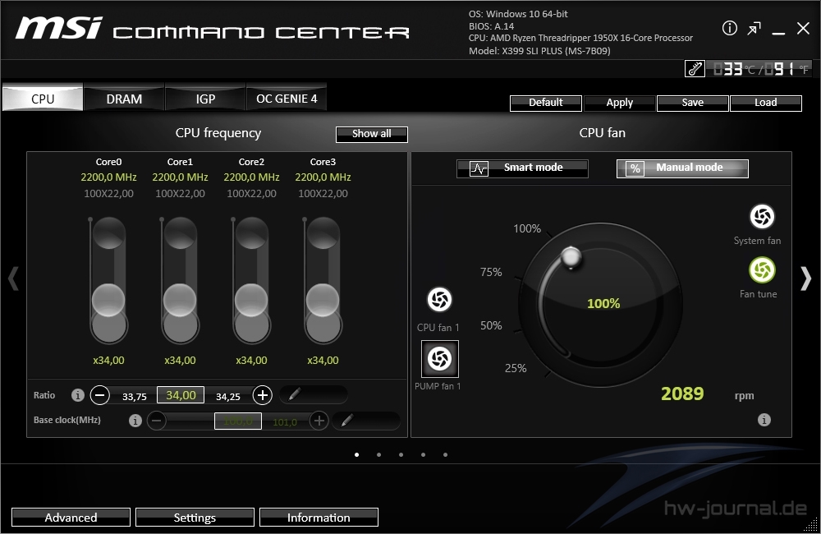Open the OC GENIE 4 tab

(287, 99)
